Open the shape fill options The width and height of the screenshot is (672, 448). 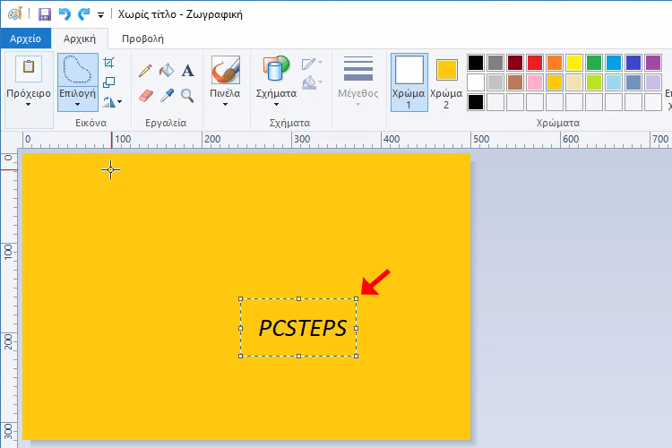coord(312,82)
